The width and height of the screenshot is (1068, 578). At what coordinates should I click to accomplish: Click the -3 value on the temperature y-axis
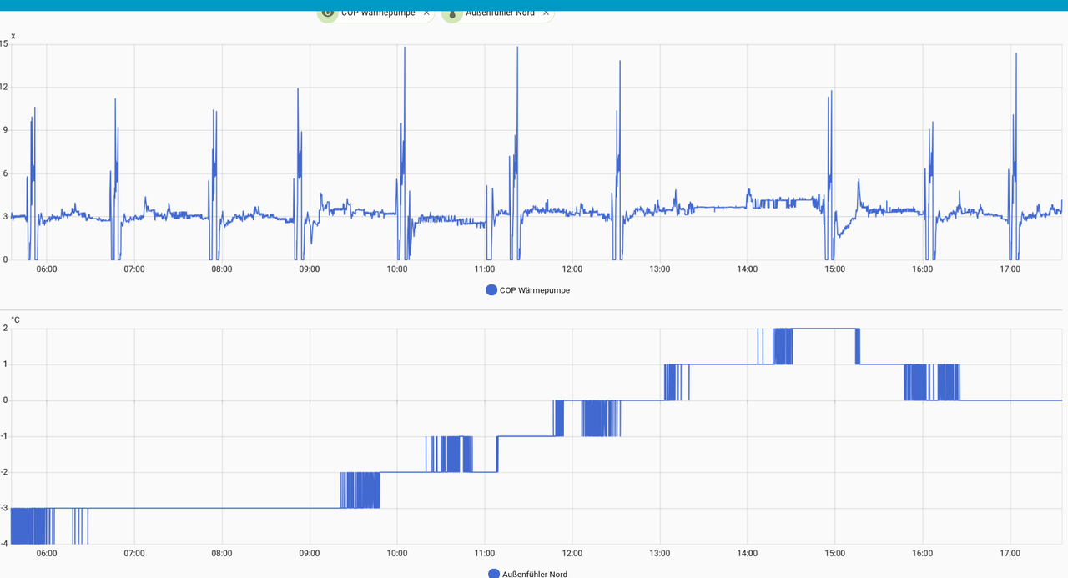click(4, 508)
